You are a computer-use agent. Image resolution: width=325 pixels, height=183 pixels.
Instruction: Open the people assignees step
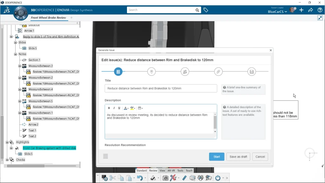(185, 72)
